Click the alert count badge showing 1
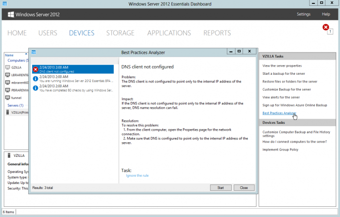The image size is (340, 217). click(330, 32)
